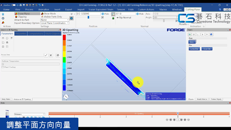
Task: Click the plane position slider handle
Action: tap(88, 17)
